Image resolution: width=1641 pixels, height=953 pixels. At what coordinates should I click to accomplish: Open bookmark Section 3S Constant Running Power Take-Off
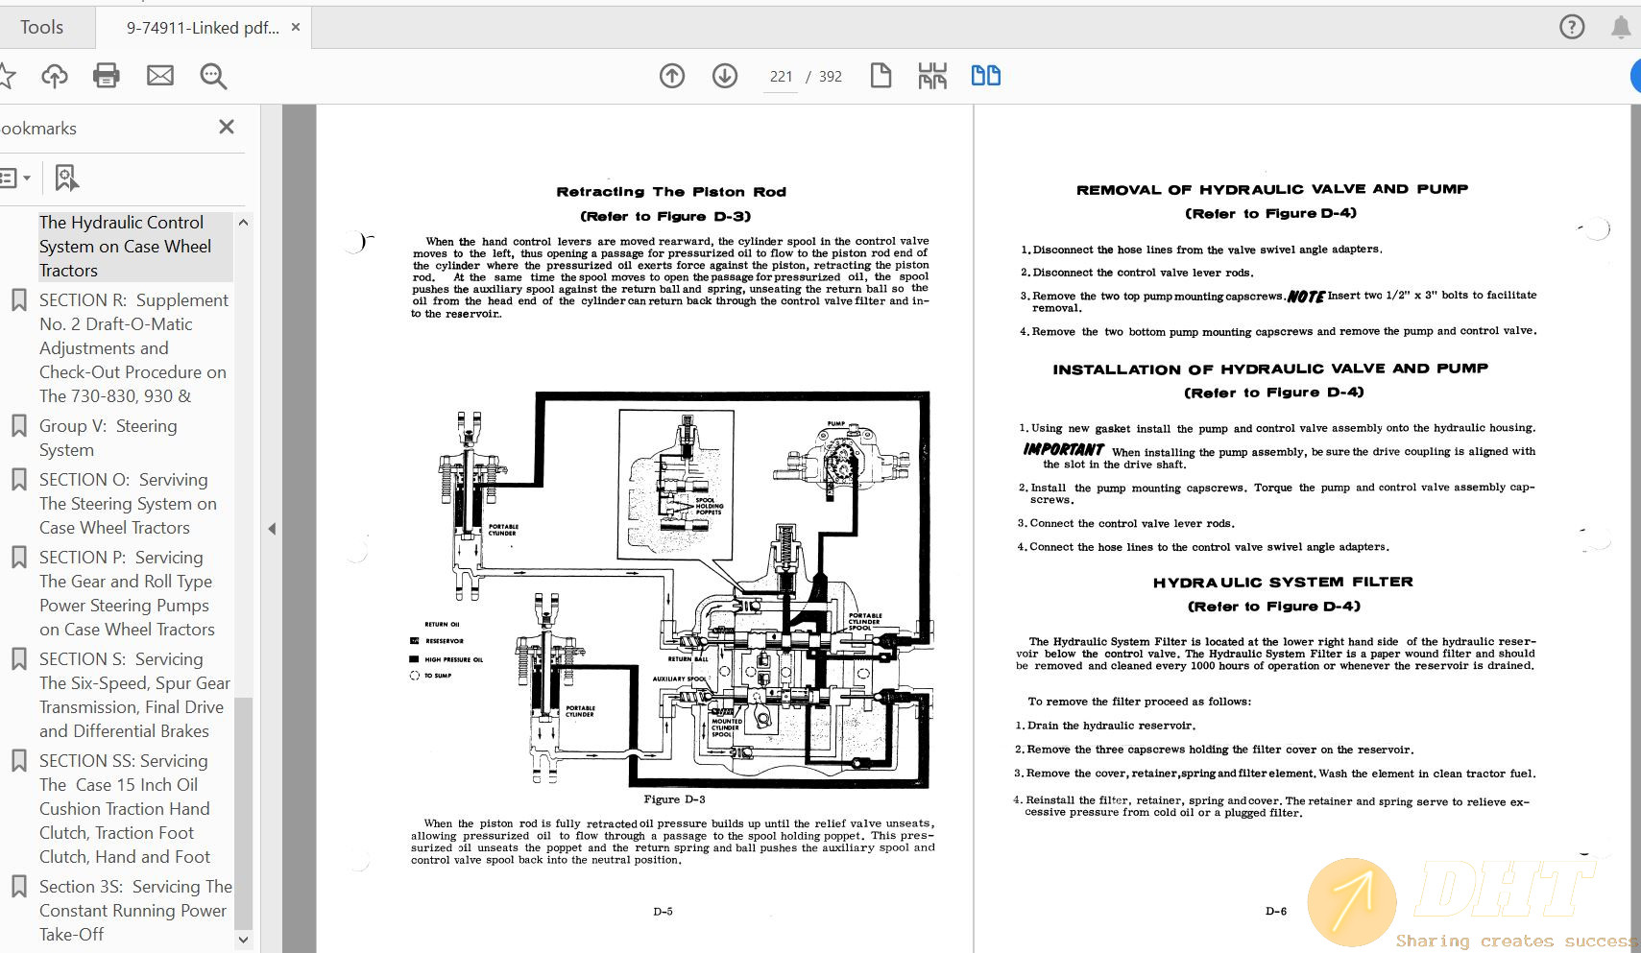point(134,910)
